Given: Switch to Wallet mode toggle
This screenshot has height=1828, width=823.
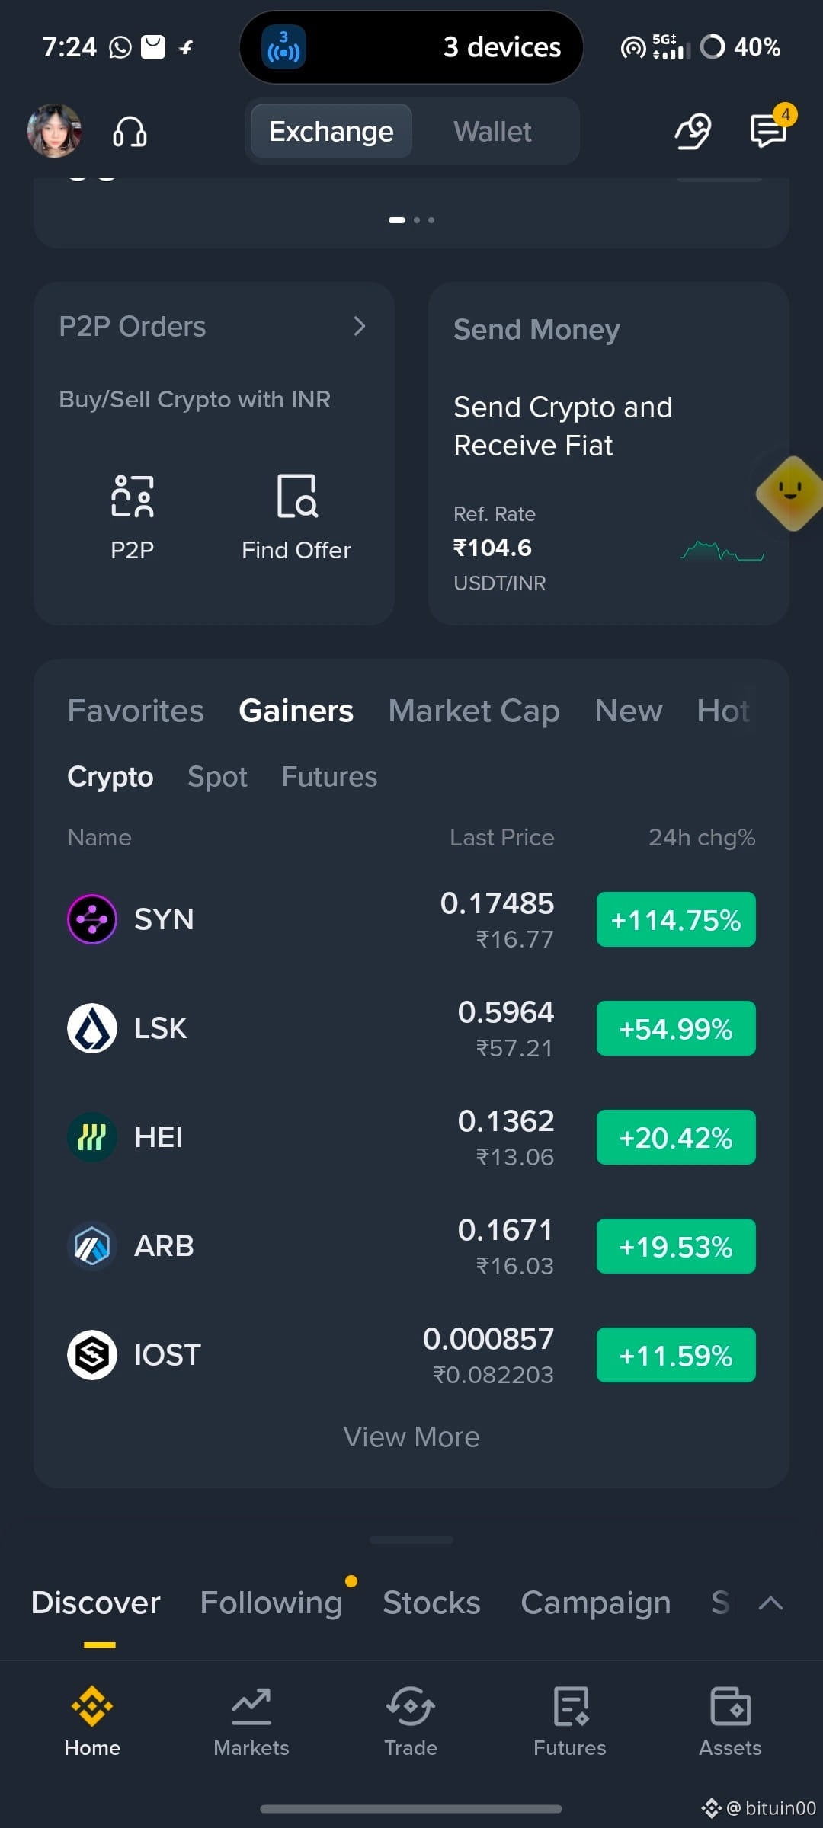Looking at the screenshot, I should click(x=493, y=132).
